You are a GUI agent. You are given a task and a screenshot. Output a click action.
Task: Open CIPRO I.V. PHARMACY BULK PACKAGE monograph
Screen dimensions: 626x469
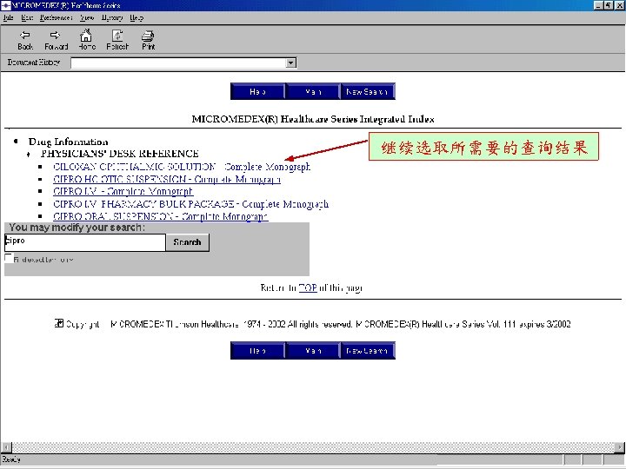coord(190,204)
